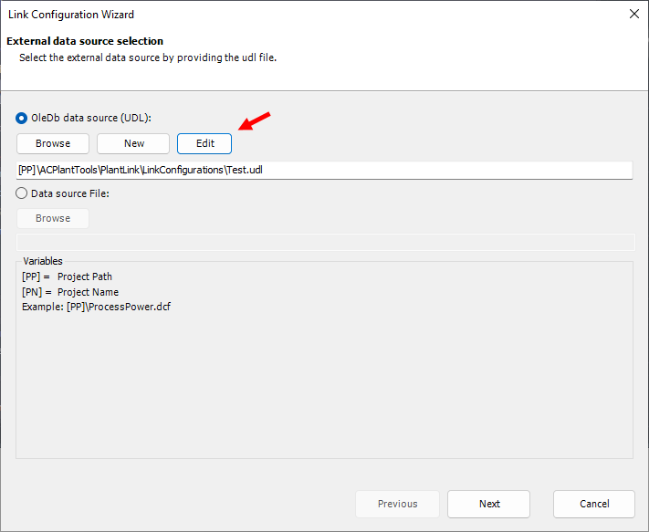Select the OleDb data source (UDL) radio button
Viewport: 649px width, 532px height.
click(x=22, y=118)
